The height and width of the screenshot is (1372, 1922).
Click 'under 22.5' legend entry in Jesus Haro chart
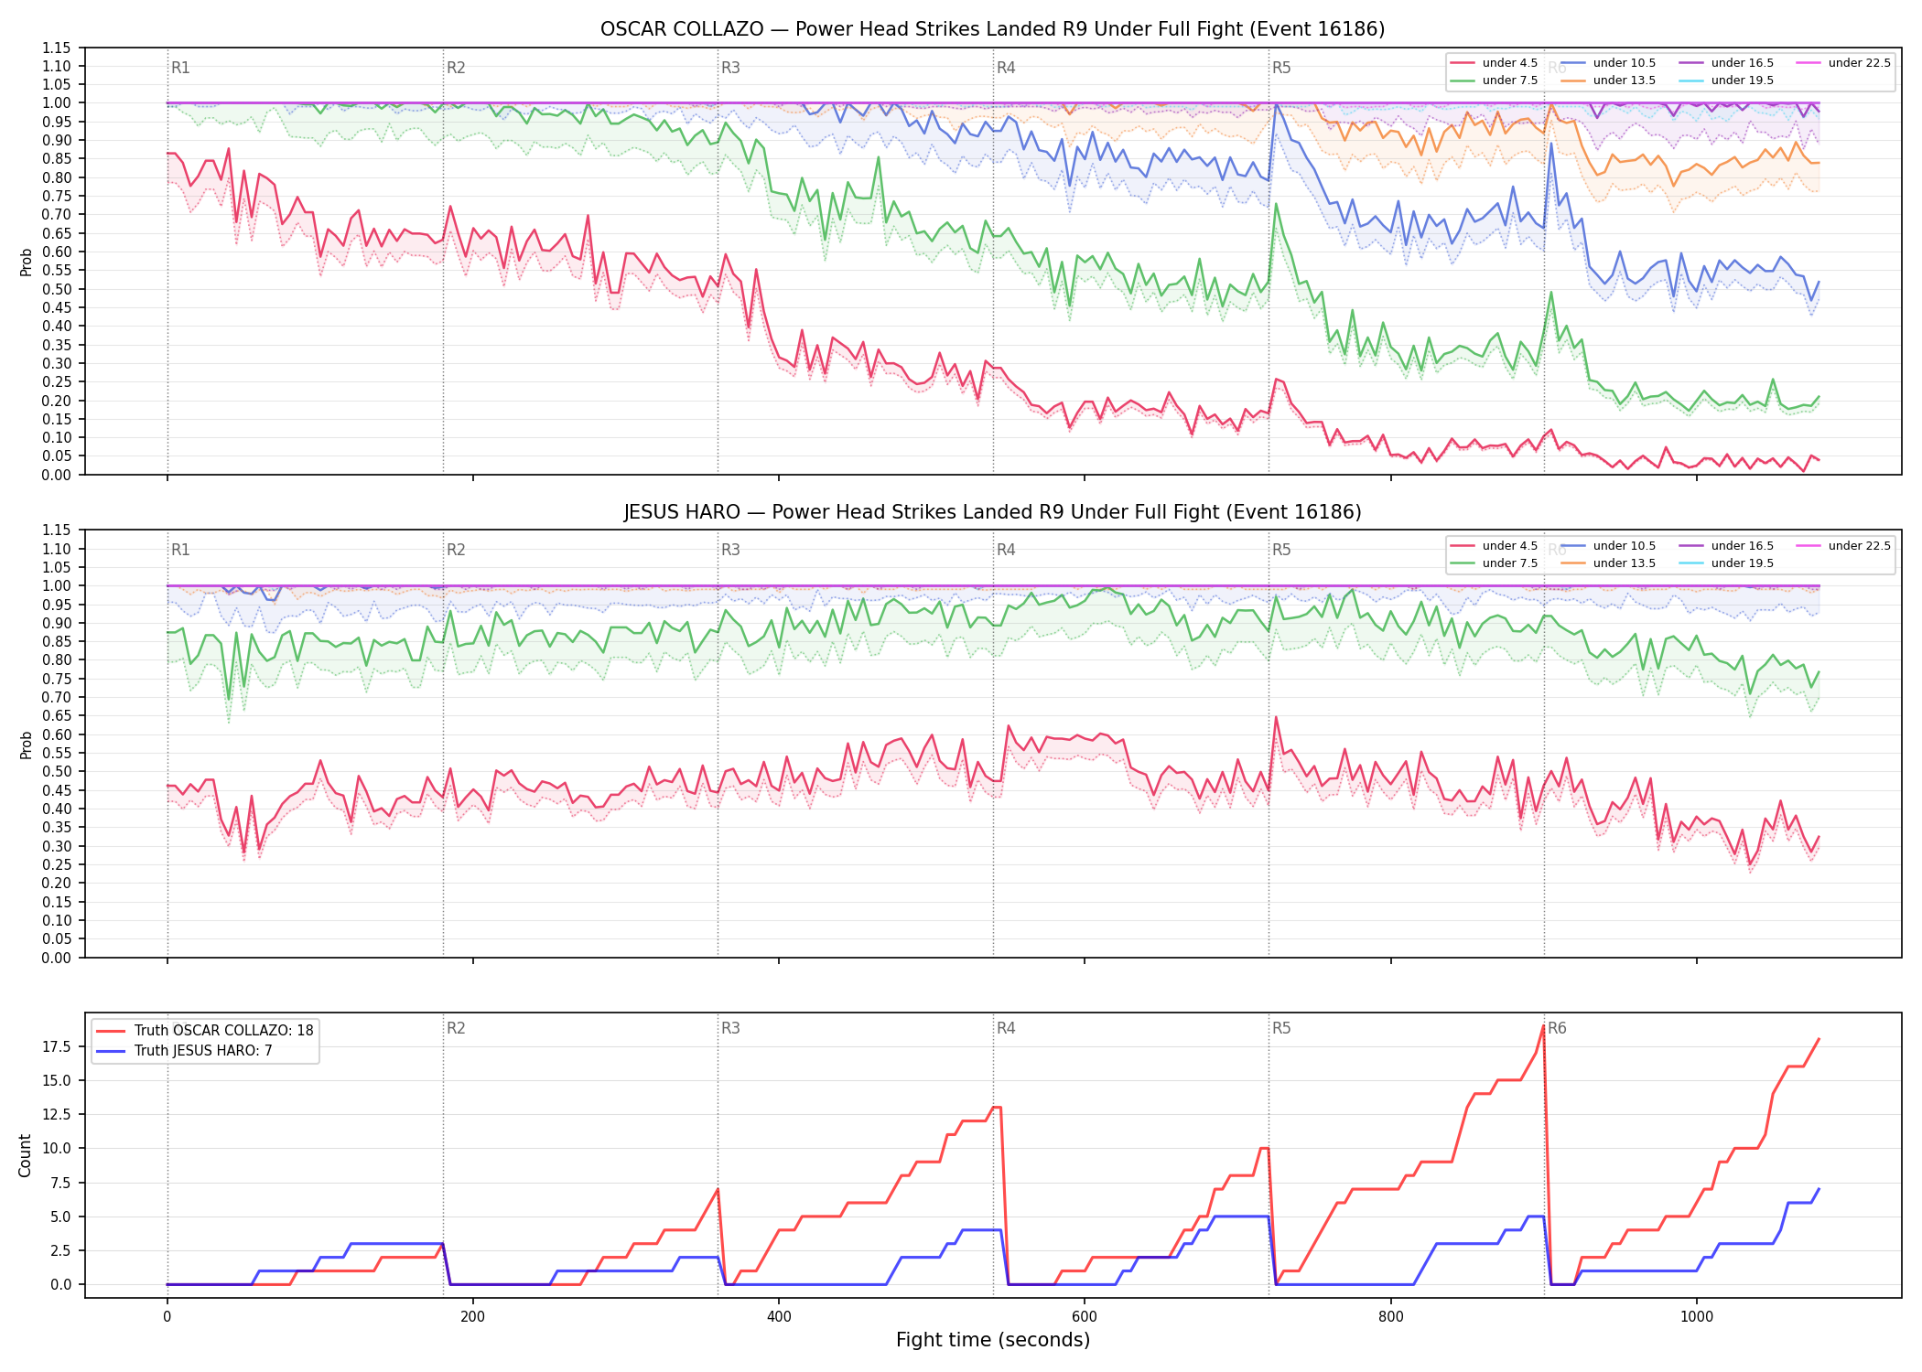pyautogui.click(x=1844, y=546)
